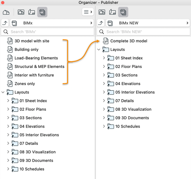
Task: Click 07 Details folder icon, left panel
Action: [x=15, y=143]
